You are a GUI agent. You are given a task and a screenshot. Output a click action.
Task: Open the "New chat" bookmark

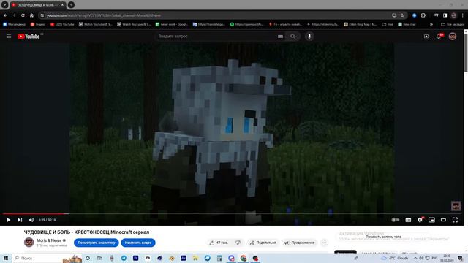[x=407, y=24]
